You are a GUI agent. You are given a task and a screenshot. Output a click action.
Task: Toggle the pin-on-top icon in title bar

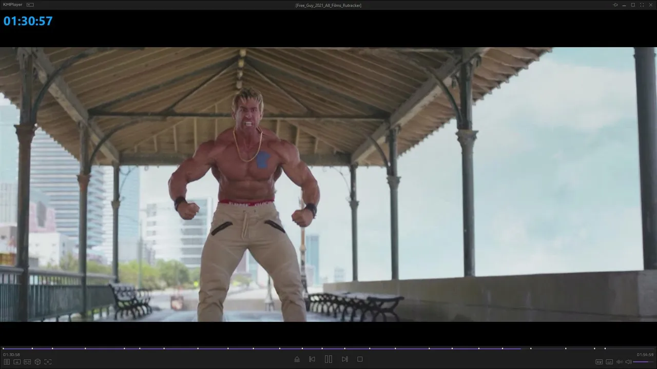coord(615,5)
